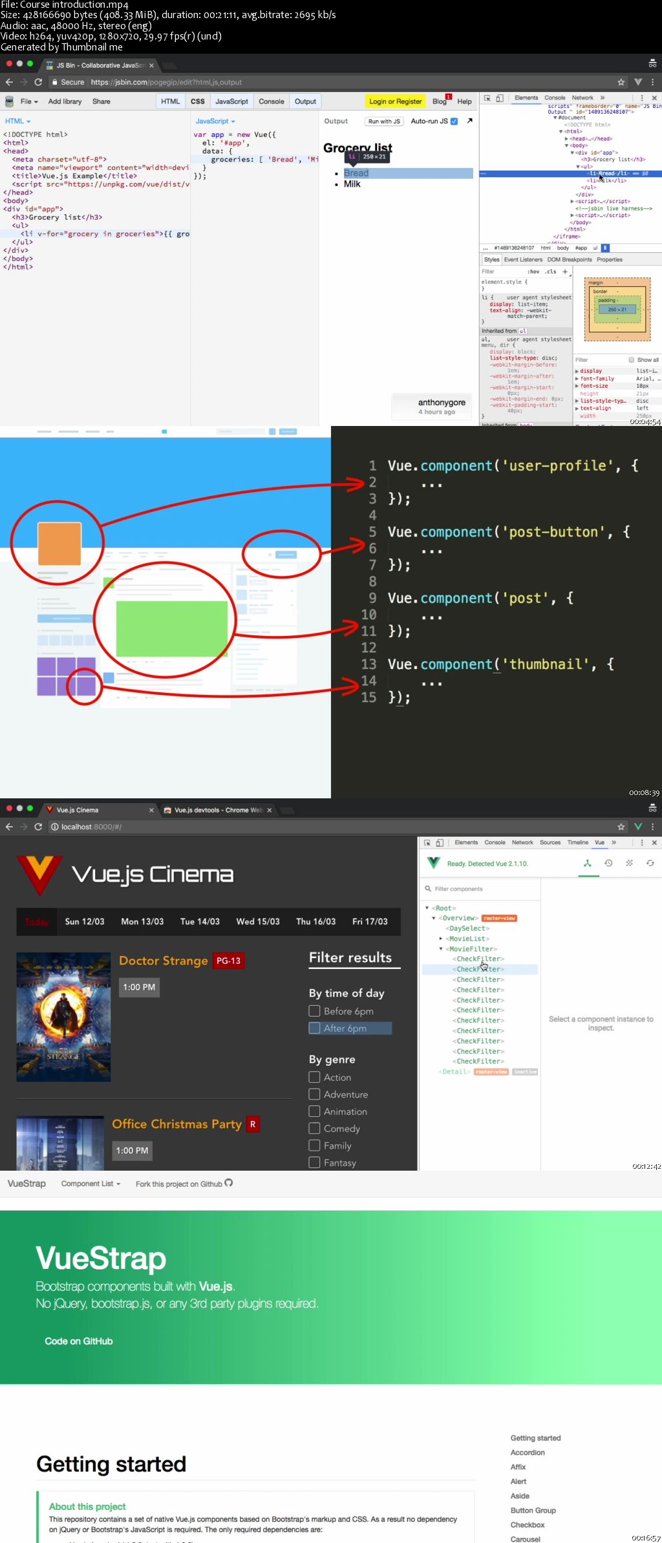Screen dimensions: 662x1543
Task: Open the Event Listeners tab in devtools
Action: point(524,260)
